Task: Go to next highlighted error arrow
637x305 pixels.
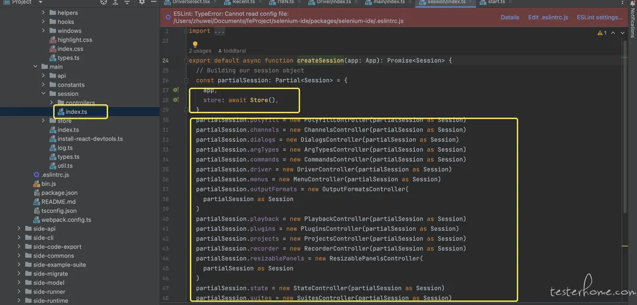Action: 622,33
